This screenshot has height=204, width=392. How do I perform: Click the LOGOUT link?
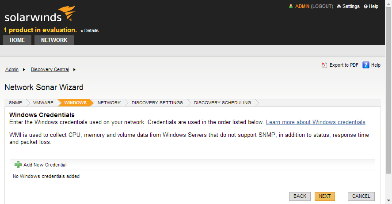point(322,6)
